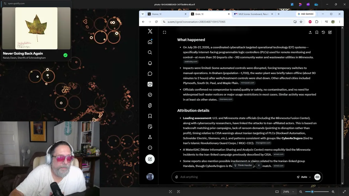This screenshot has height=196, width=349.
Task: Click the install app icon in address bar
Action: pos(295,22)
